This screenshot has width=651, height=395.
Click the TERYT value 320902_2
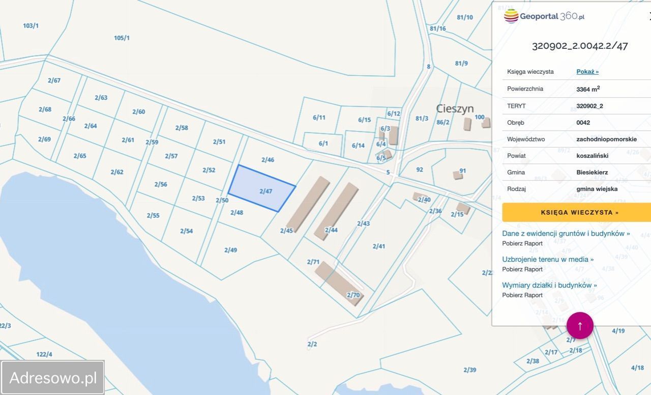point(589,106)
